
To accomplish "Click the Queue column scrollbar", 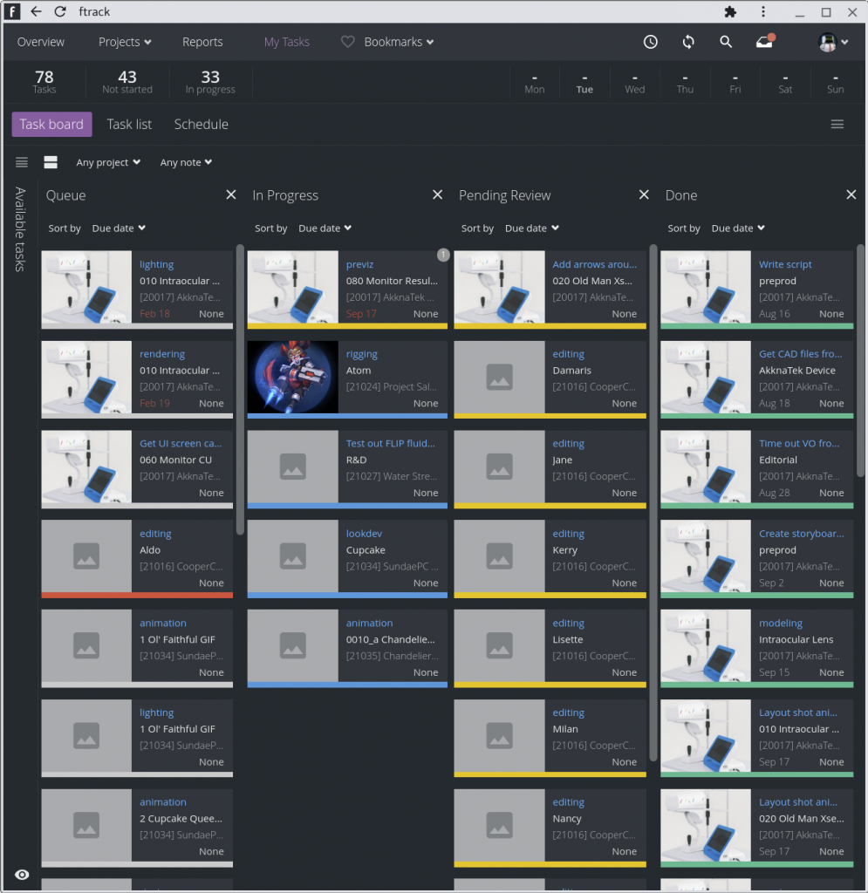I will click(x=241, y=390).
